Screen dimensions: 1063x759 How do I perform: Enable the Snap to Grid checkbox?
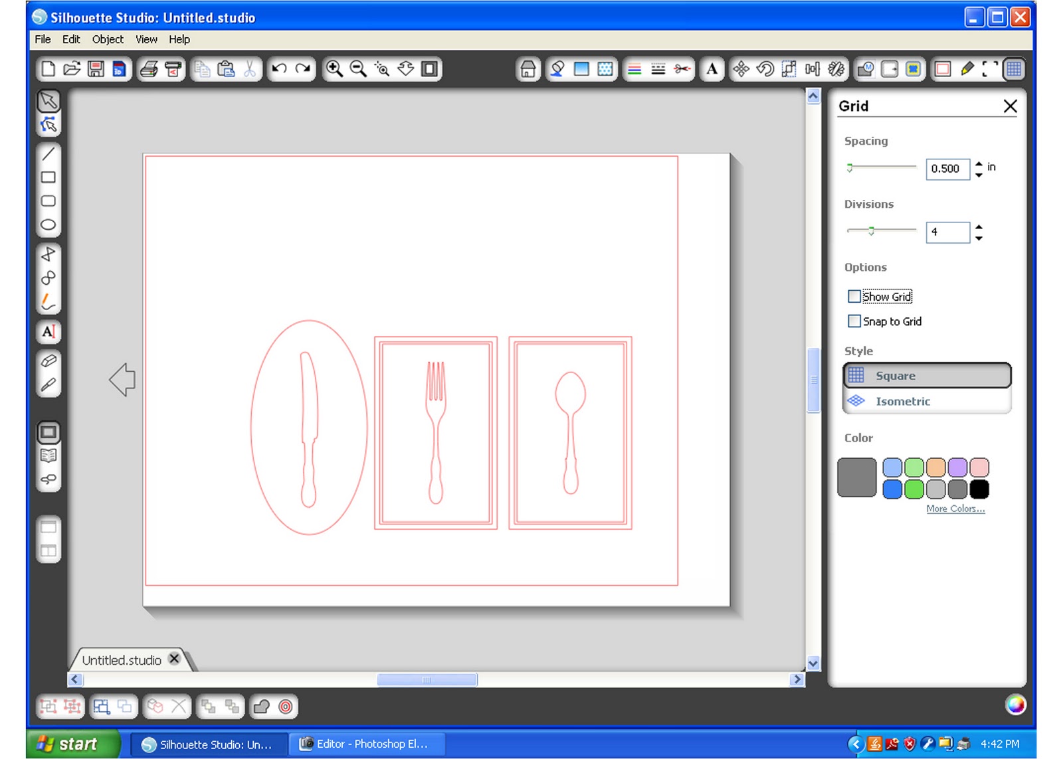click(854, 321)
